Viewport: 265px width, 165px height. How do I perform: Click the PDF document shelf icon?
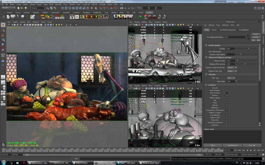8,17
